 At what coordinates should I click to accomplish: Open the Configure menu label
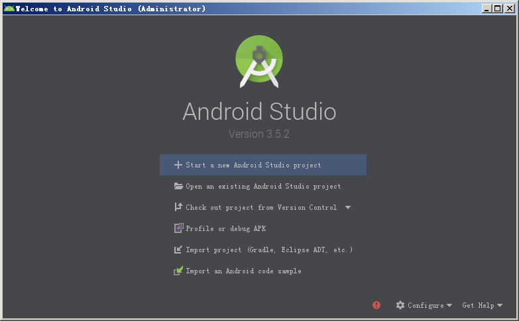click(x=426, y=306)
